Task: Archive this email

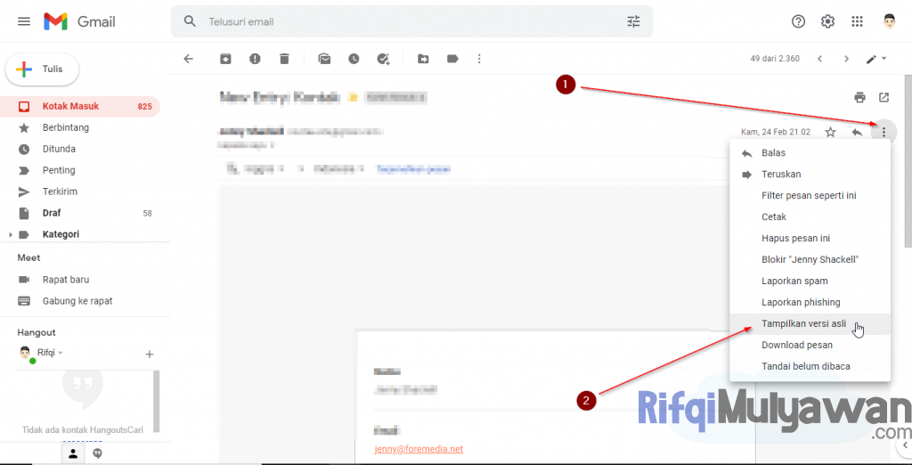Action: tap(225, 59)
